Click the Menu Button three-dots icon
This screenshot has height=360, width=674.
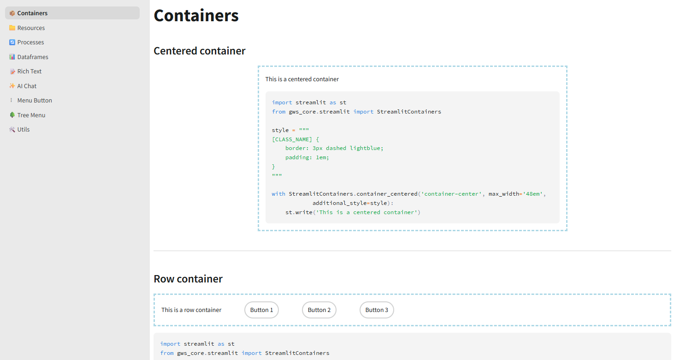point(12,101)
